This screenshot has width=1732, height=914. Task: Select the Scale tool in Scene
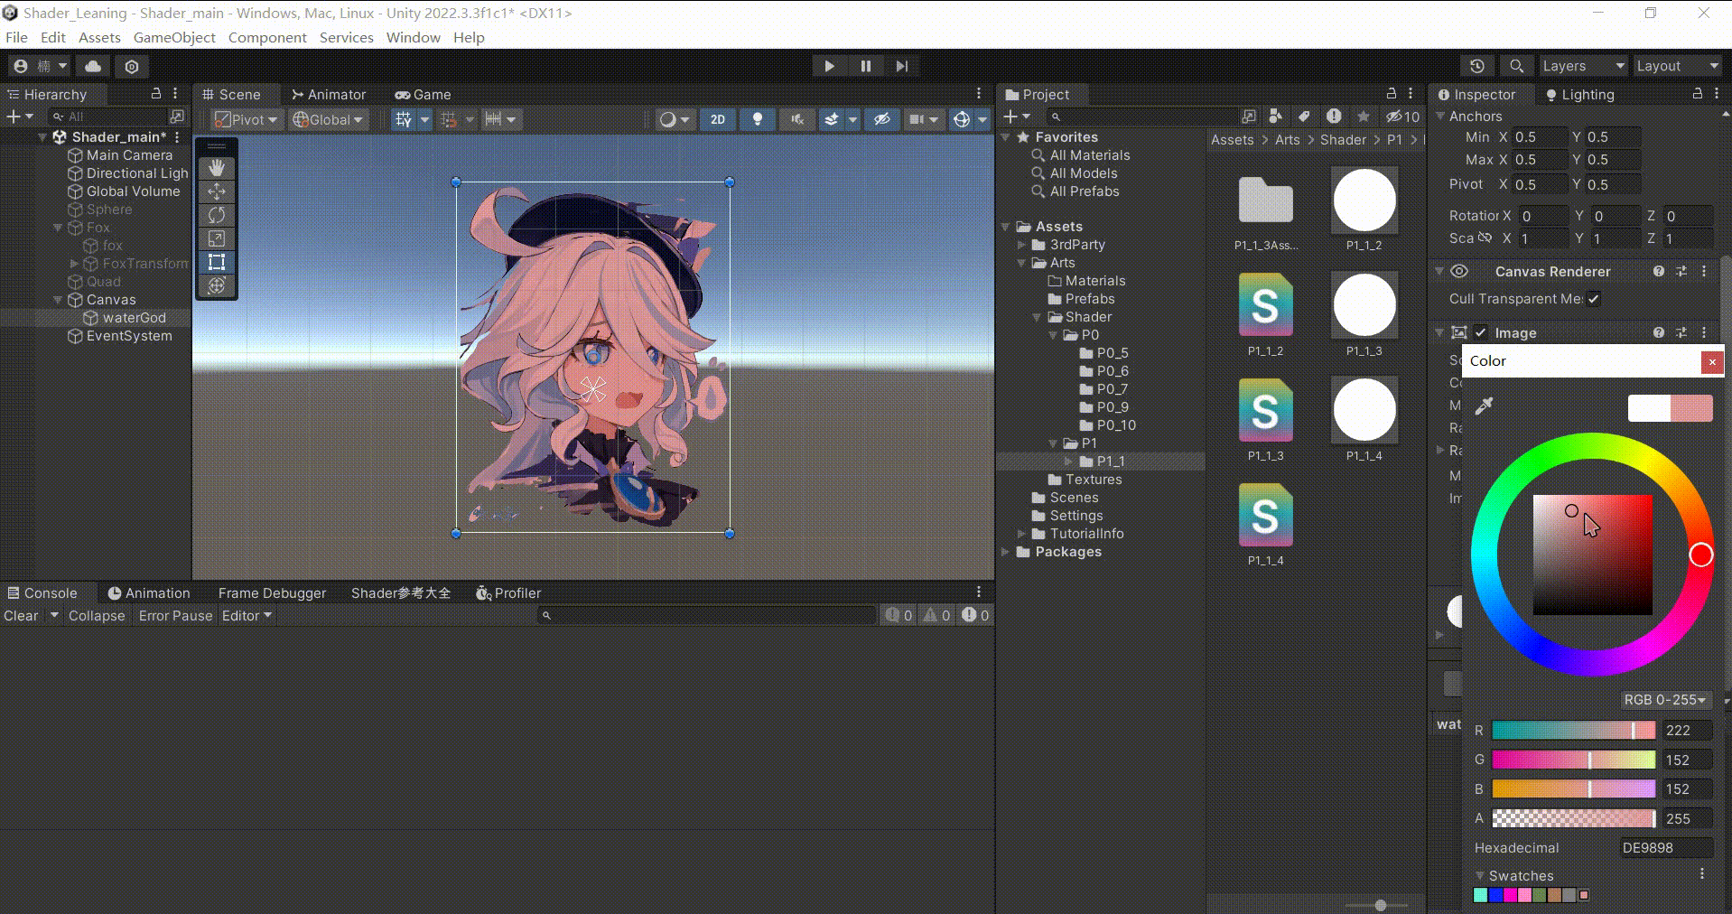[216, 238]
